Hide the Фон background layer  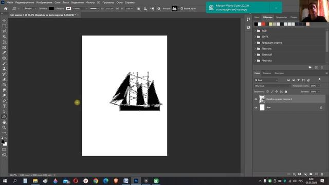point(256,107)
